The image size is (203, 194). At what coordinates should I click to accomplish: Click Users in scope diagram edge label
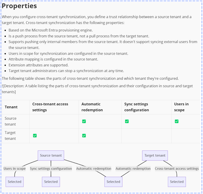point(14,169)
